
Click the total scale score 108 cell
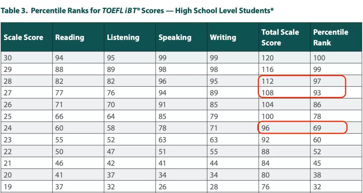point(268,93)
